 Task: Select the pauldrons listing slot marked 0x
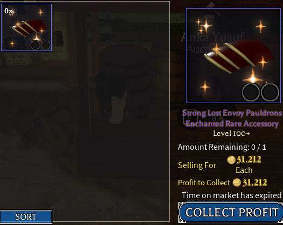26,27
